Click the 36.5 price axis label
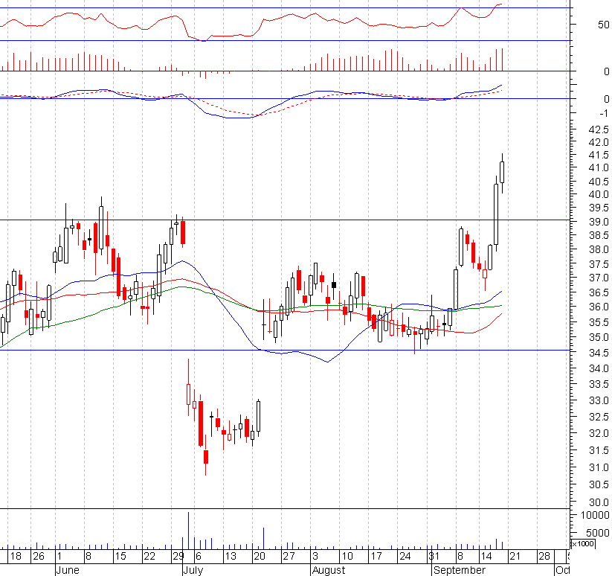 (x=599, y=292)
